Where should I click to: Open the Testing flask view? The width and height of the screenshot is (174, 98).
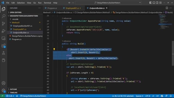click(x=4, y=53)
